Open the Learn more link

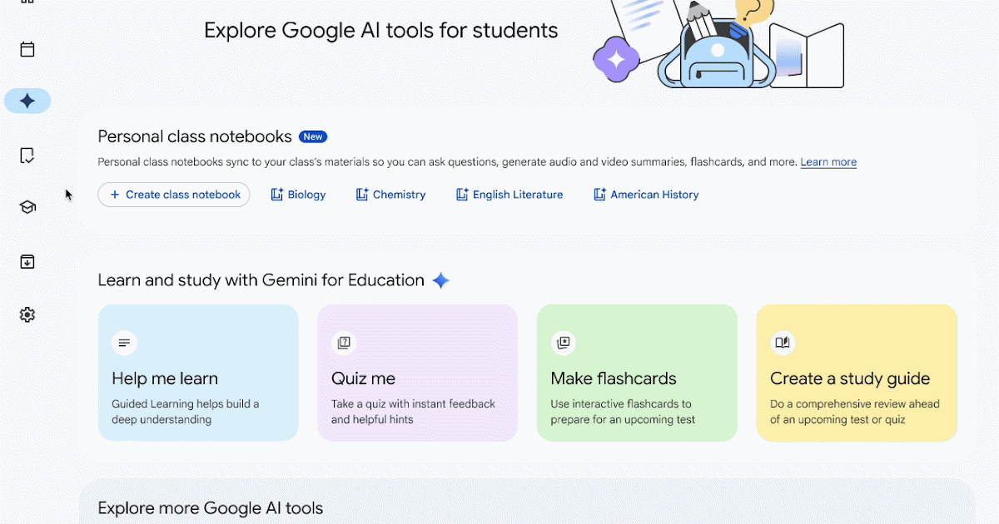tap(828, 161)
